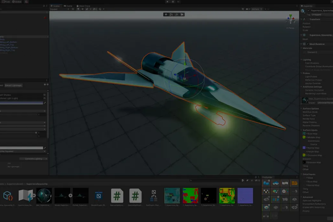Image resolution: width=333 pixels, height=222 pixels.
Task: Select the SubGraph filter asset icon
Action: tap(153, 196)
